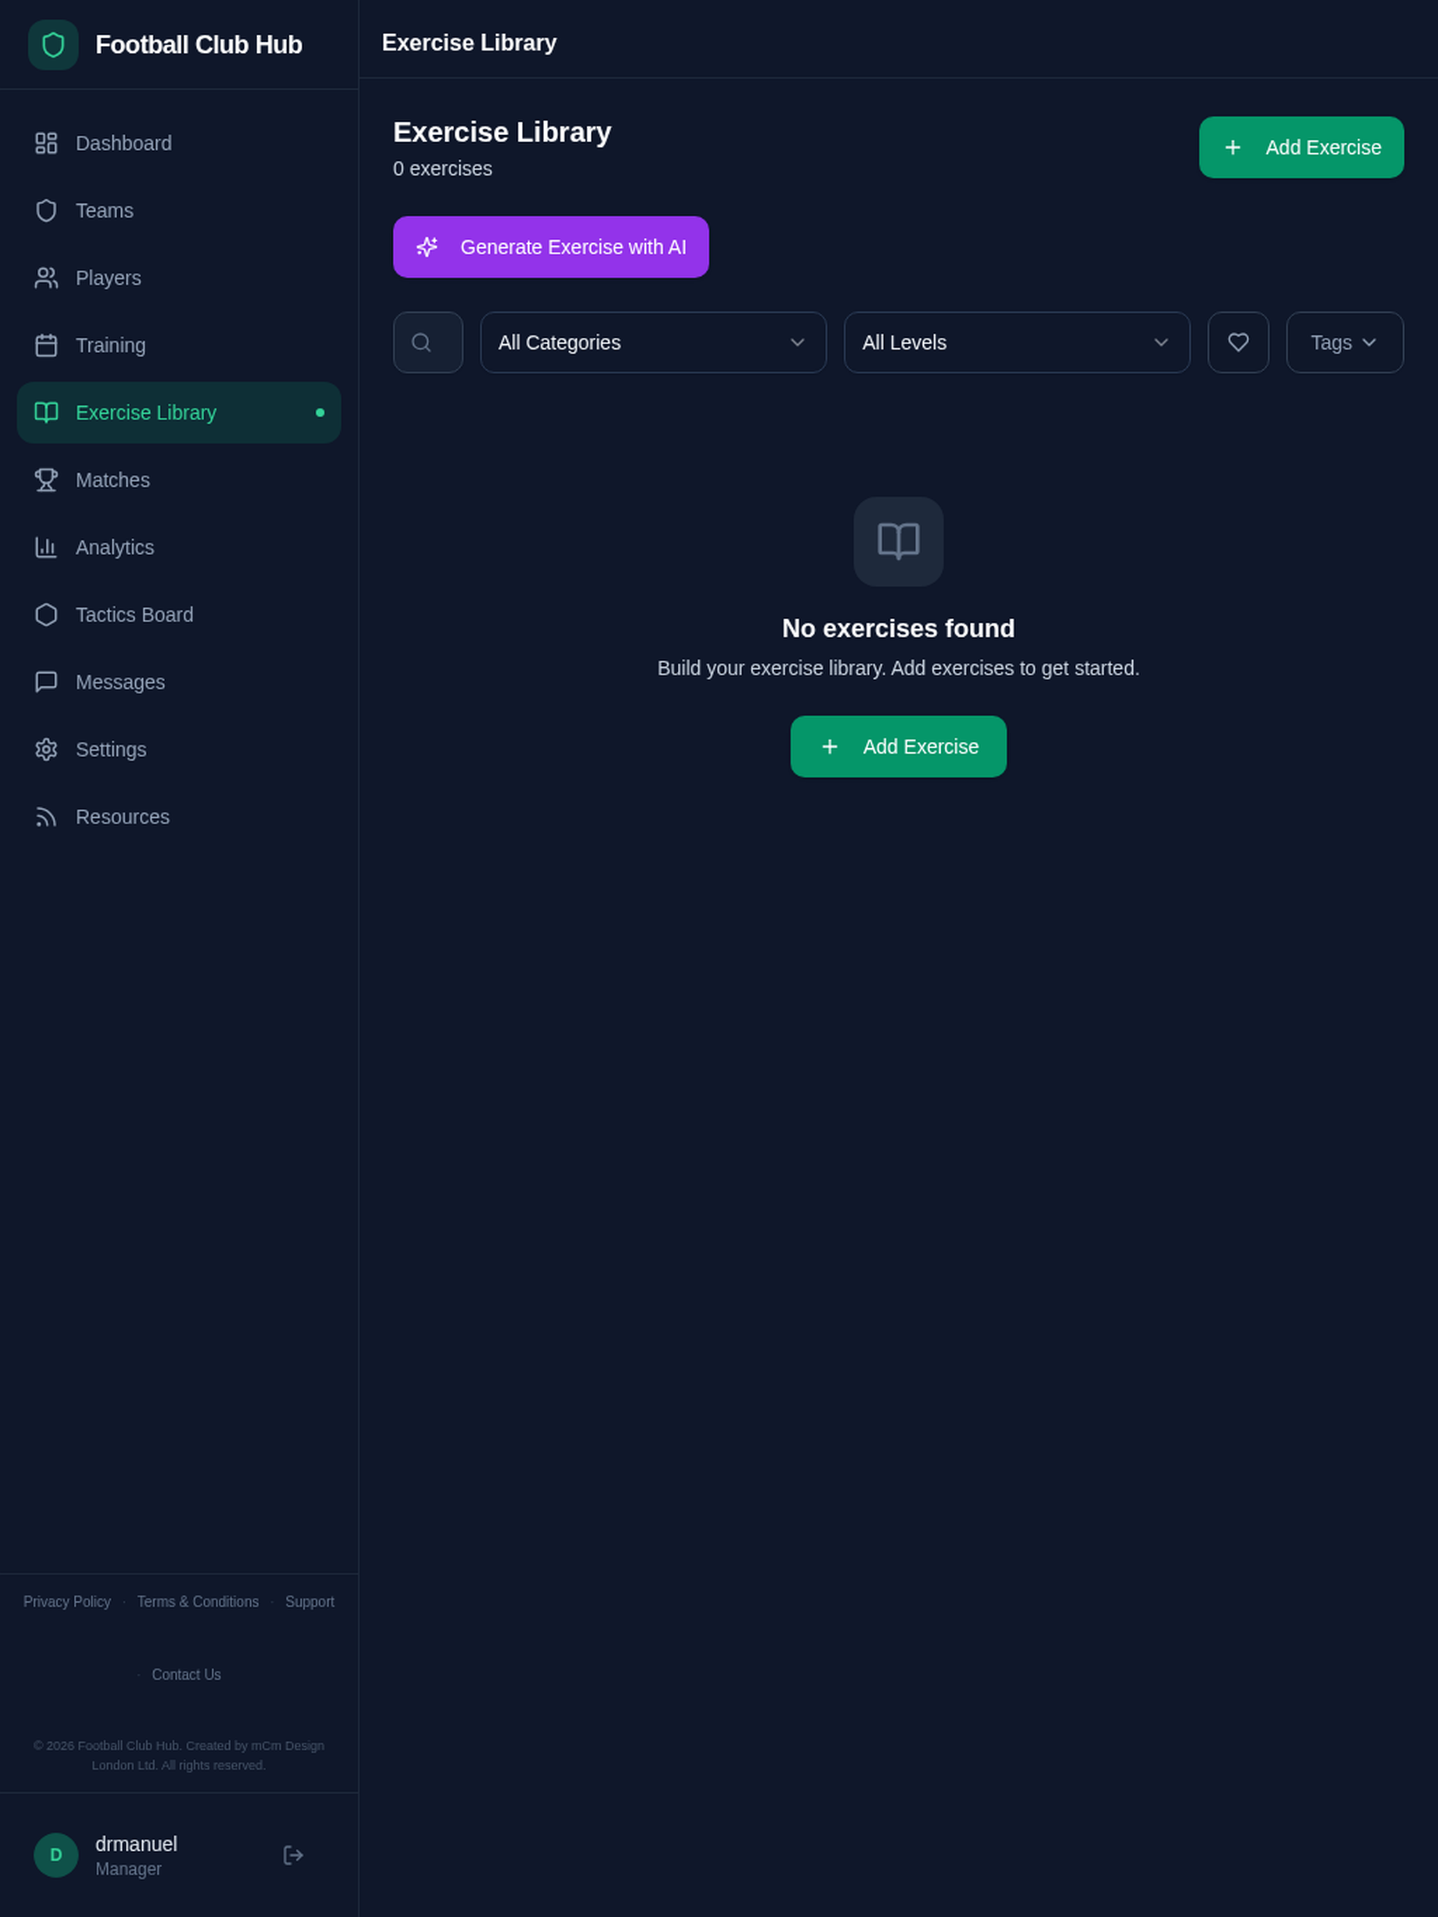Click the Analytics bar chart icon

[x=46, y=548]
